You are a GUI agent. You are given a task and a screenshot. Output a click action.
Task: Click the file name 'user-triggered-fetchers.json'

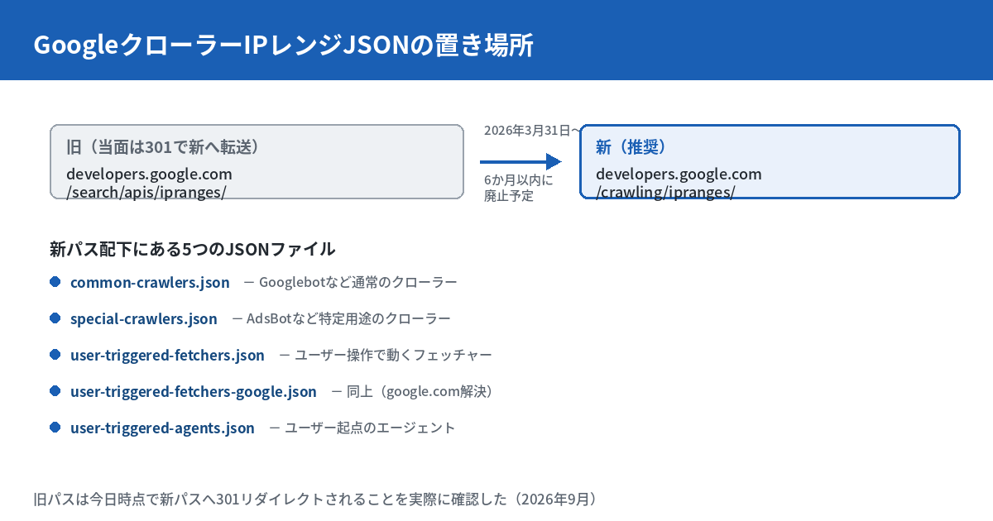(167, 356)
